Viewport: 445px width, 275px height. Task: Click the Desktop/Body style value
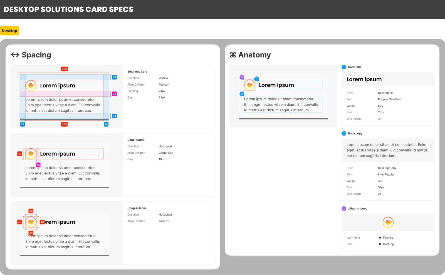click(387, 168)
